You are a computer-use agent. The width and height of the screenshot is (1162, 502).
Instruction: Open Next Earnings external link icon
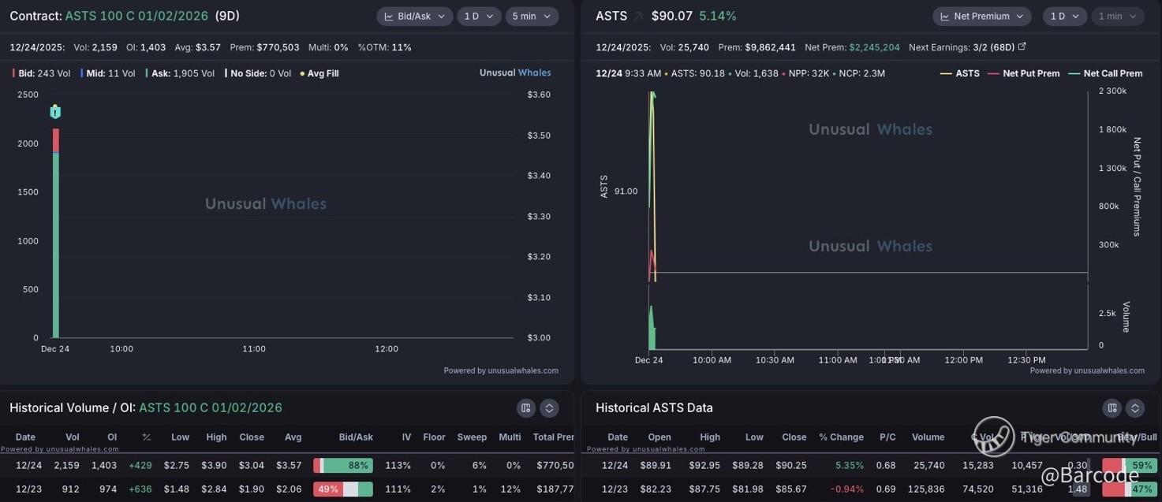[1022, 47]
